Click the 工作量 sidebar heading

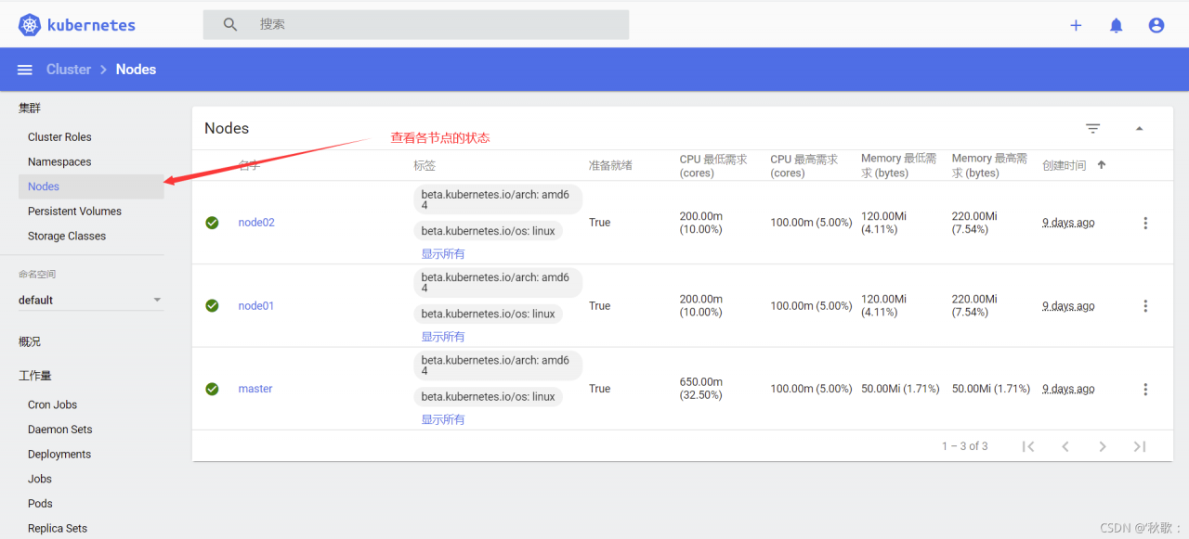point(35,376)
